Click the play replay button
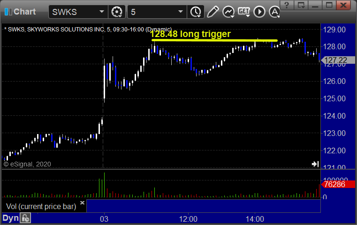 [259, 12]
